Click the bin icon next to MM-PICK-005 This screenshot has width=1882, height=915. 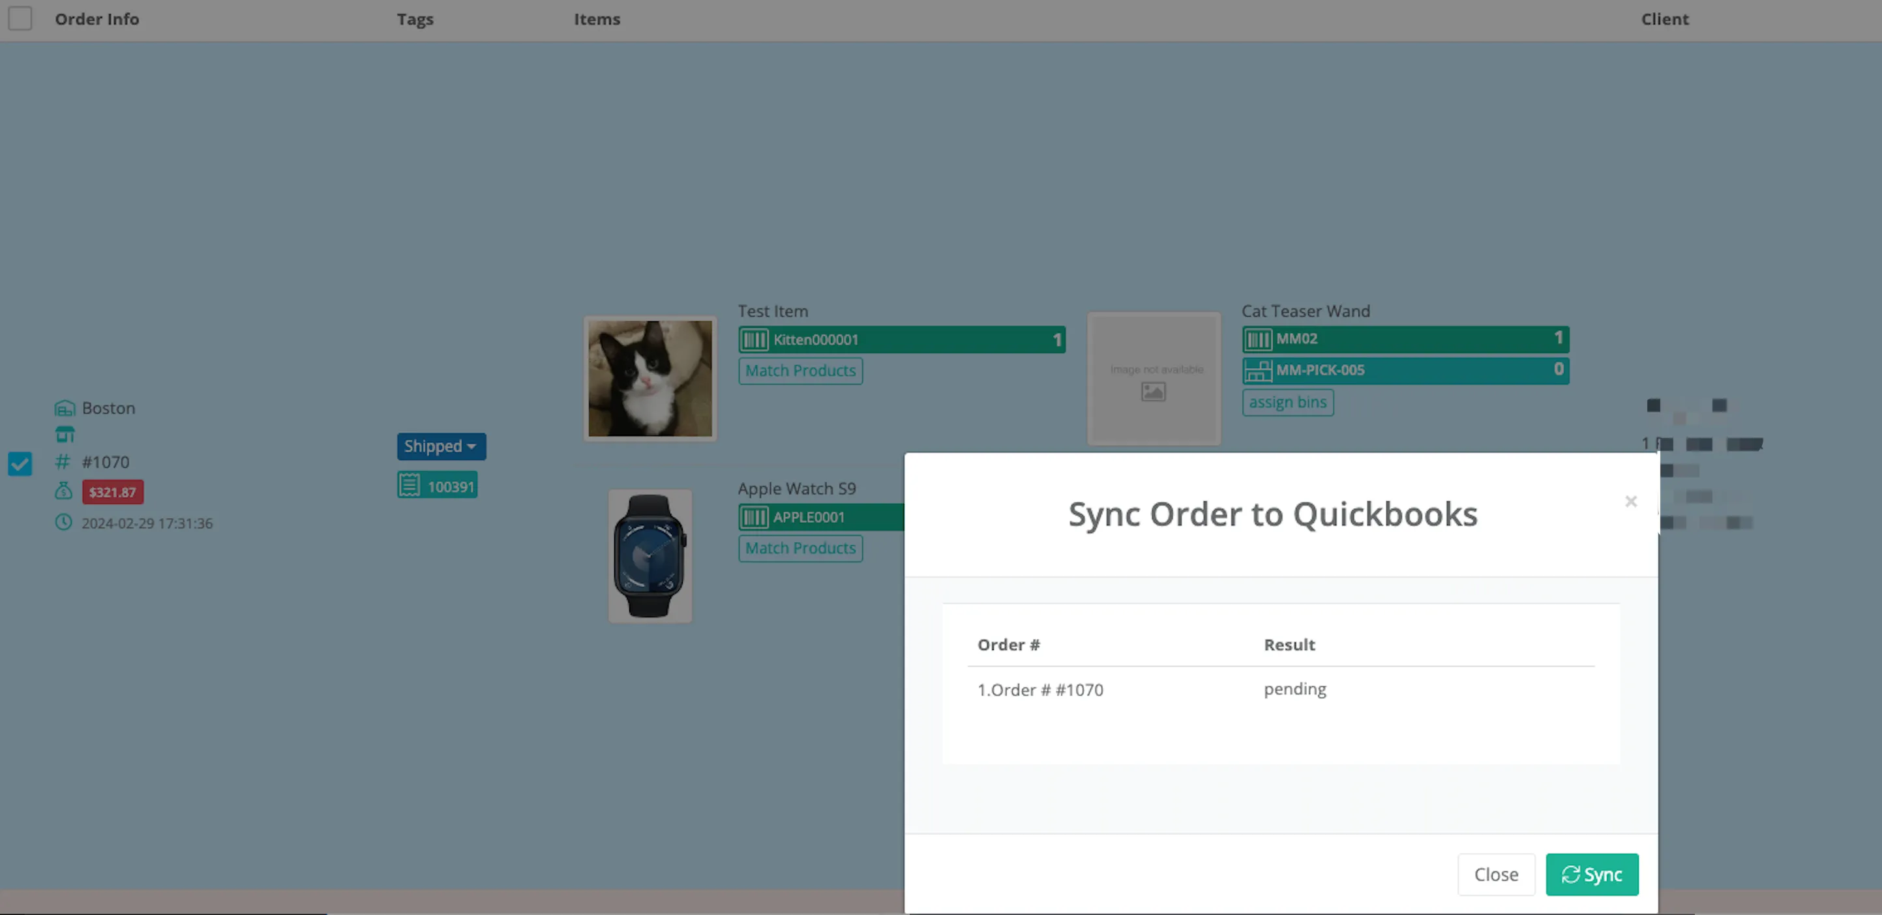coord(1258,370)
